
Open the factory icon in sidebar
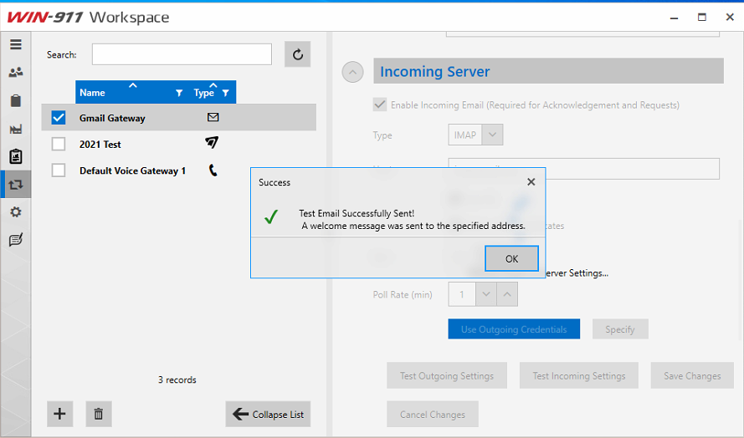[x=15, y=129]
